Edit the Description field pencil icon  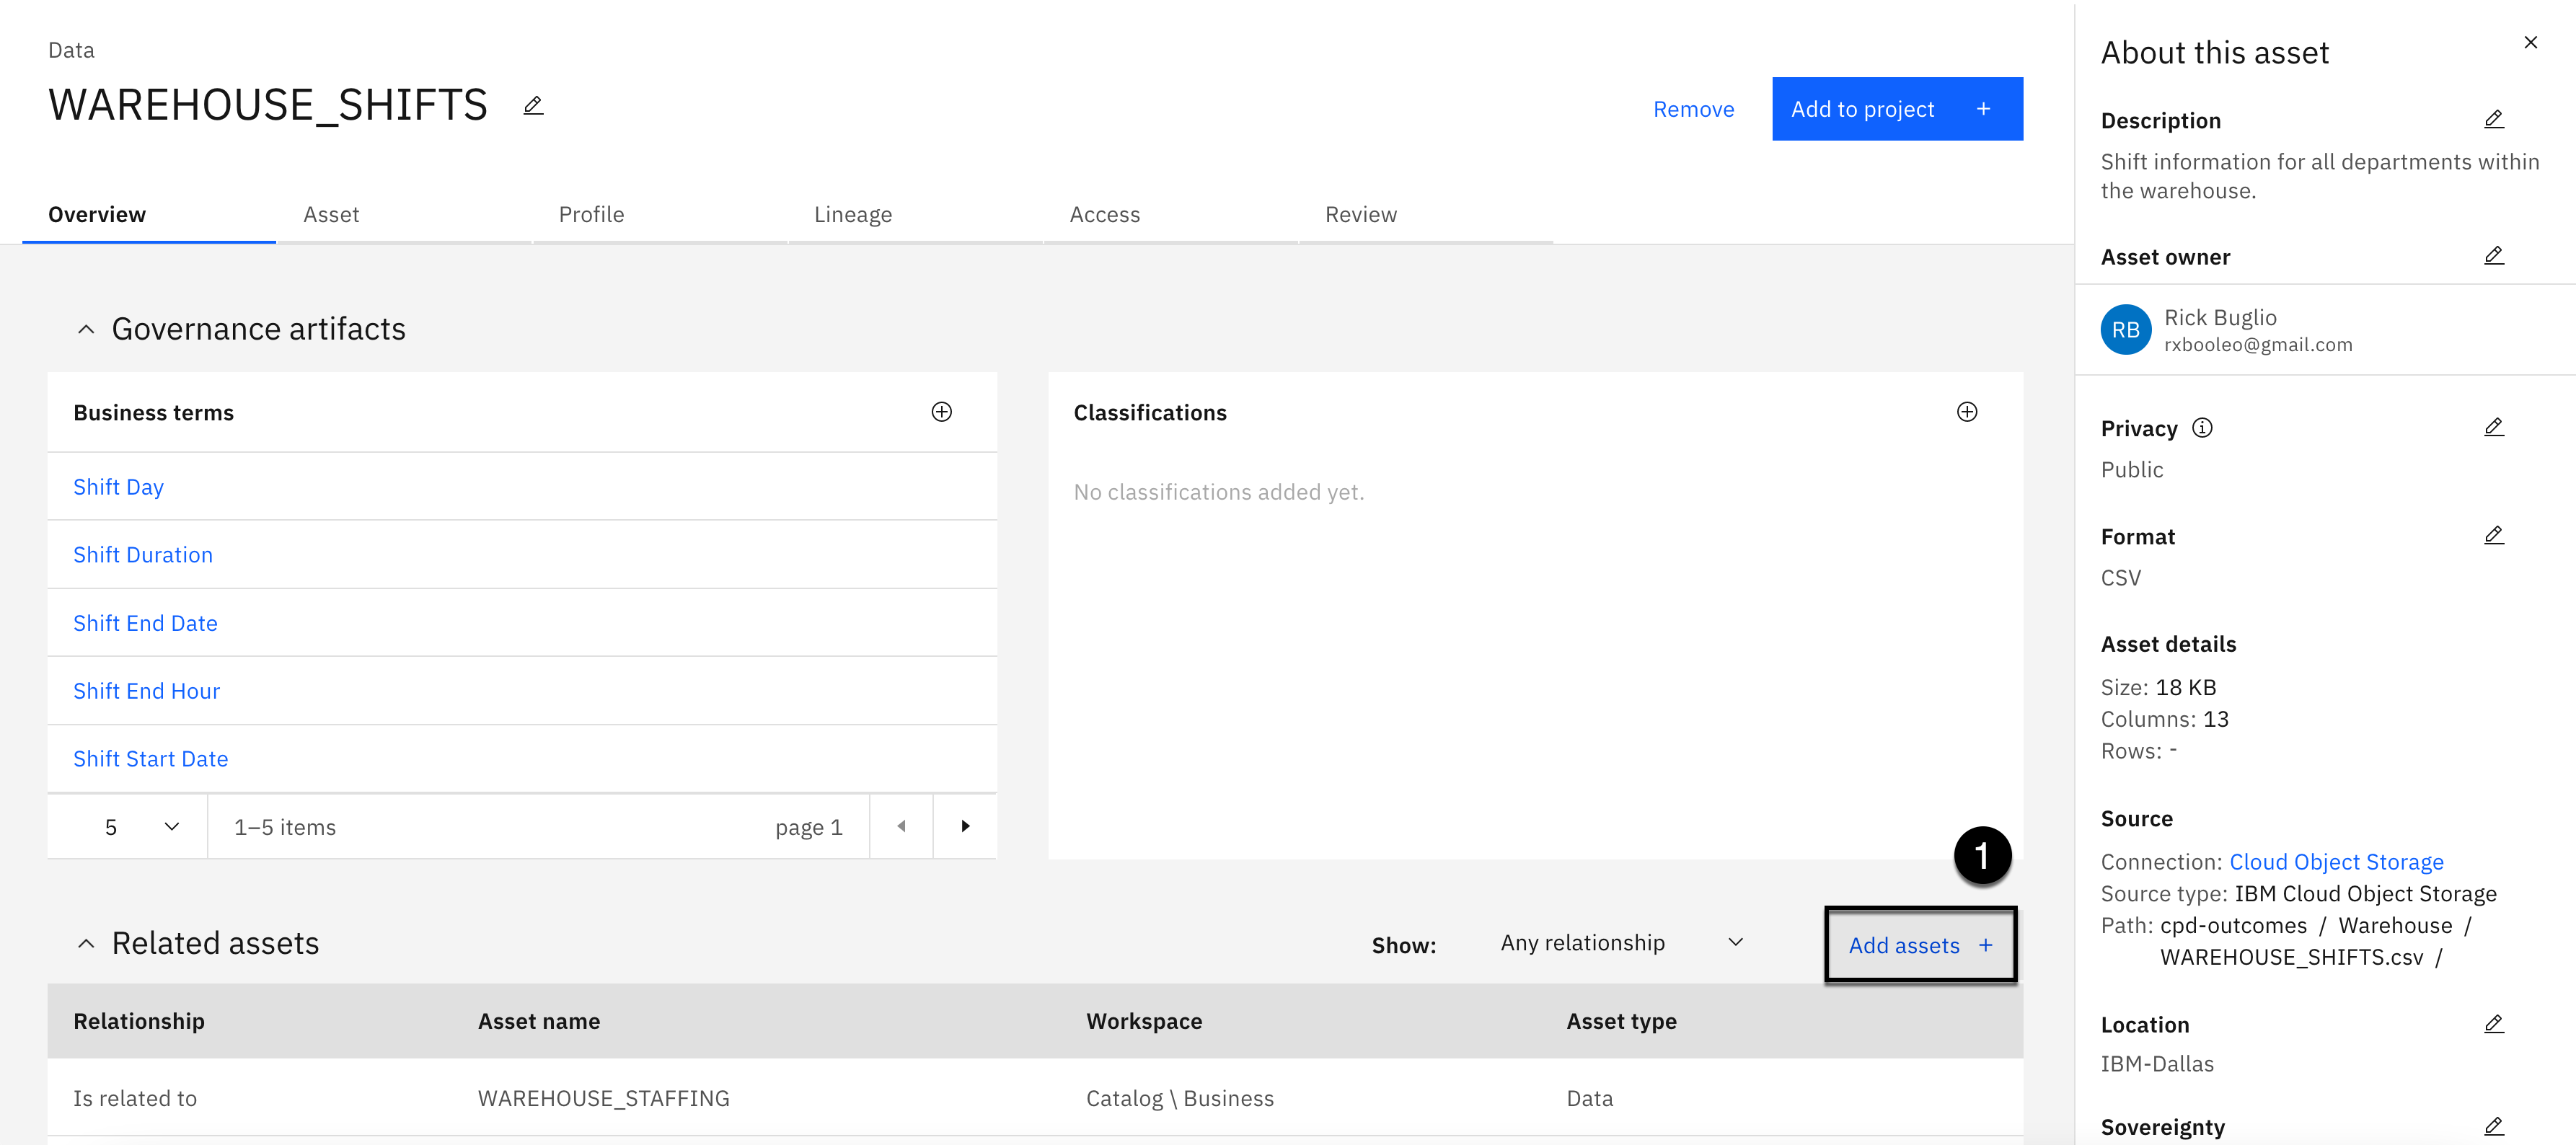click(2493, 120)
